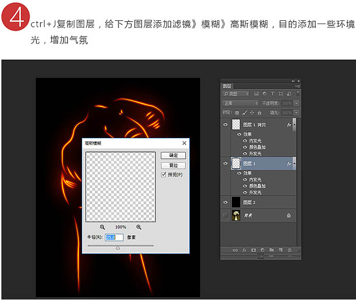
Task: Select the 图层 1 拷贝 thumbnail
Action: (x=236, y=124)
